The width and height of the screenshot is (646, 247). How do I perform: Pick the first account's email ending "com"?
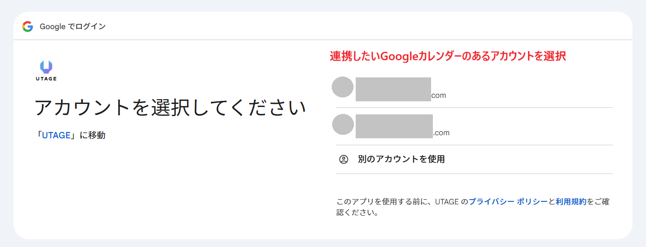(439, 96)
